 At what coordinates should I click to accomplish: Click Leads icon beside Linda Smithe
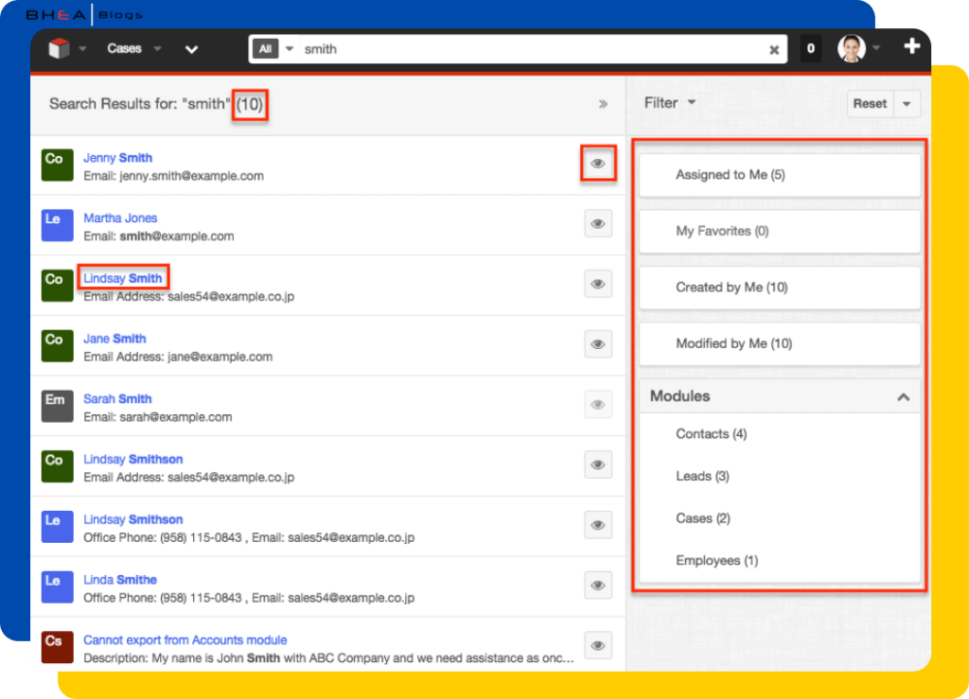[57, 586]
